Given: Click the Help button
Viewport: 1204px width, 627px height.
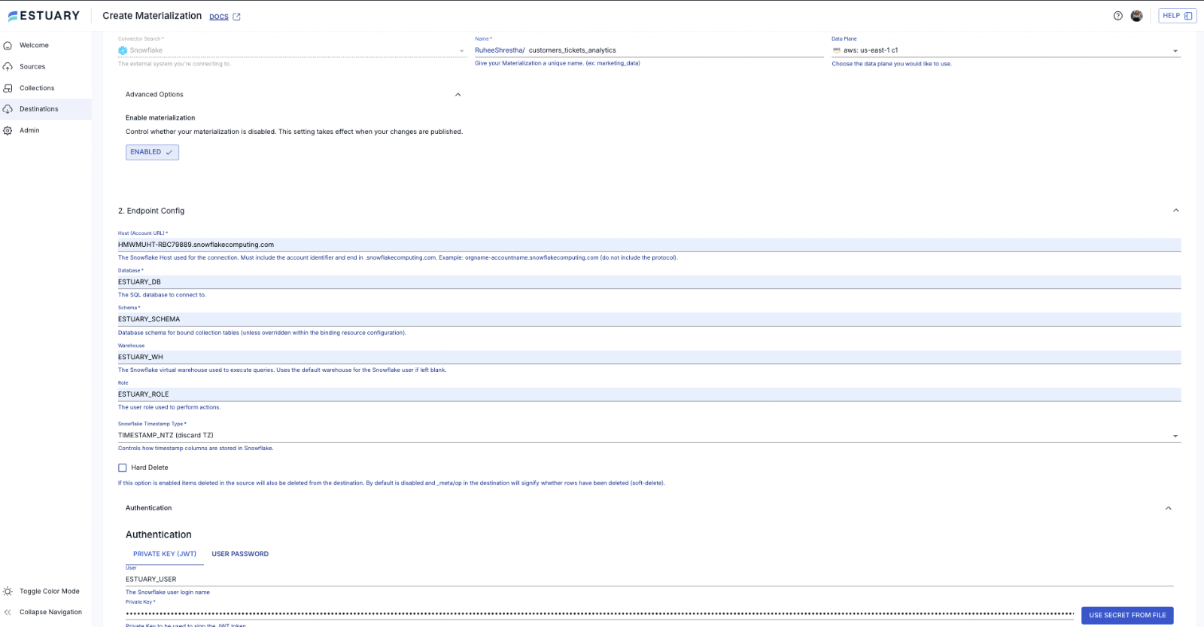Looking at the screenshot, I should pyautogui.click(x=1178, y=16).
